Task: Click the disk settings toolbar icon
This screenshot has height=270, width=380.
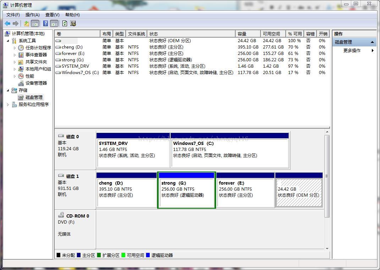Action: point(73,23)
